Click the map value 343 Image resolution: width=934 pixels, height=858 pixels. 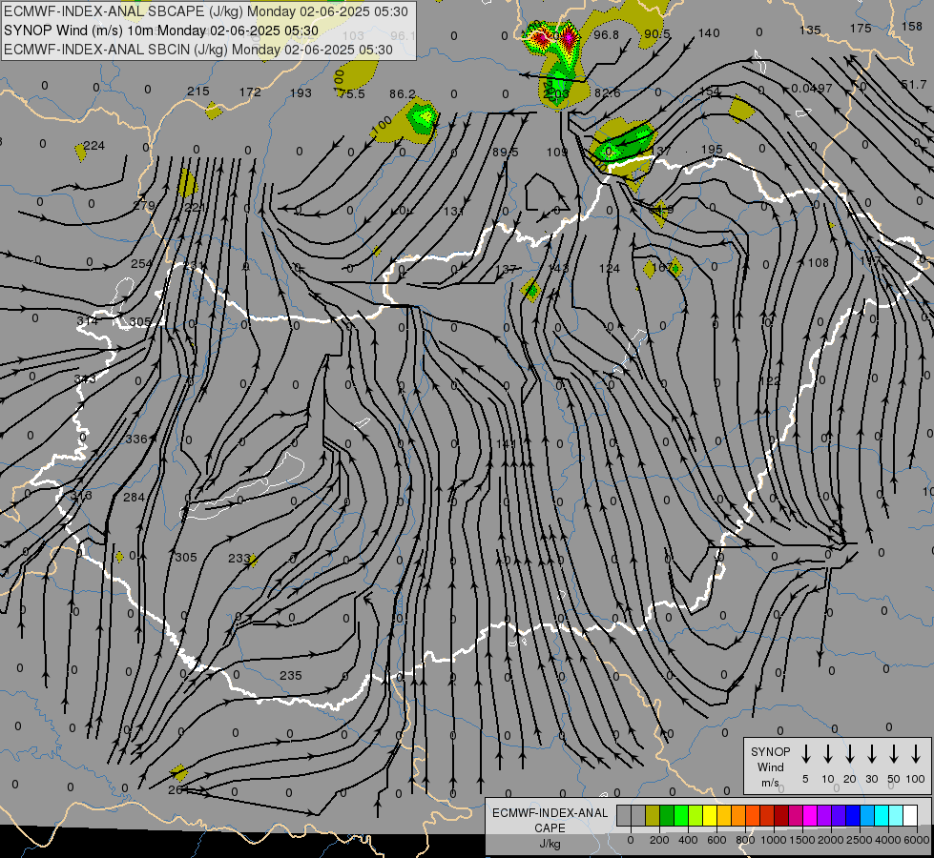pyautogui.click(x=85, y=378)
